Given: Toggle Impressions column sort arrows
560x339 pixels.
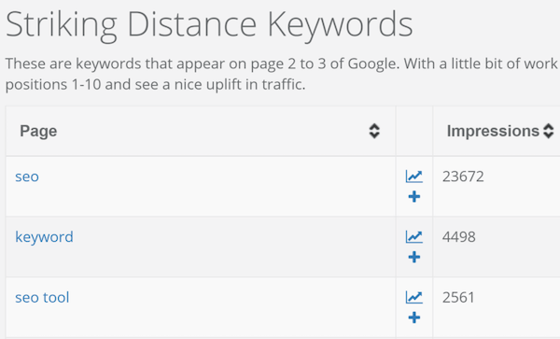Looking at the screenshot, I should tap(549, 131).
